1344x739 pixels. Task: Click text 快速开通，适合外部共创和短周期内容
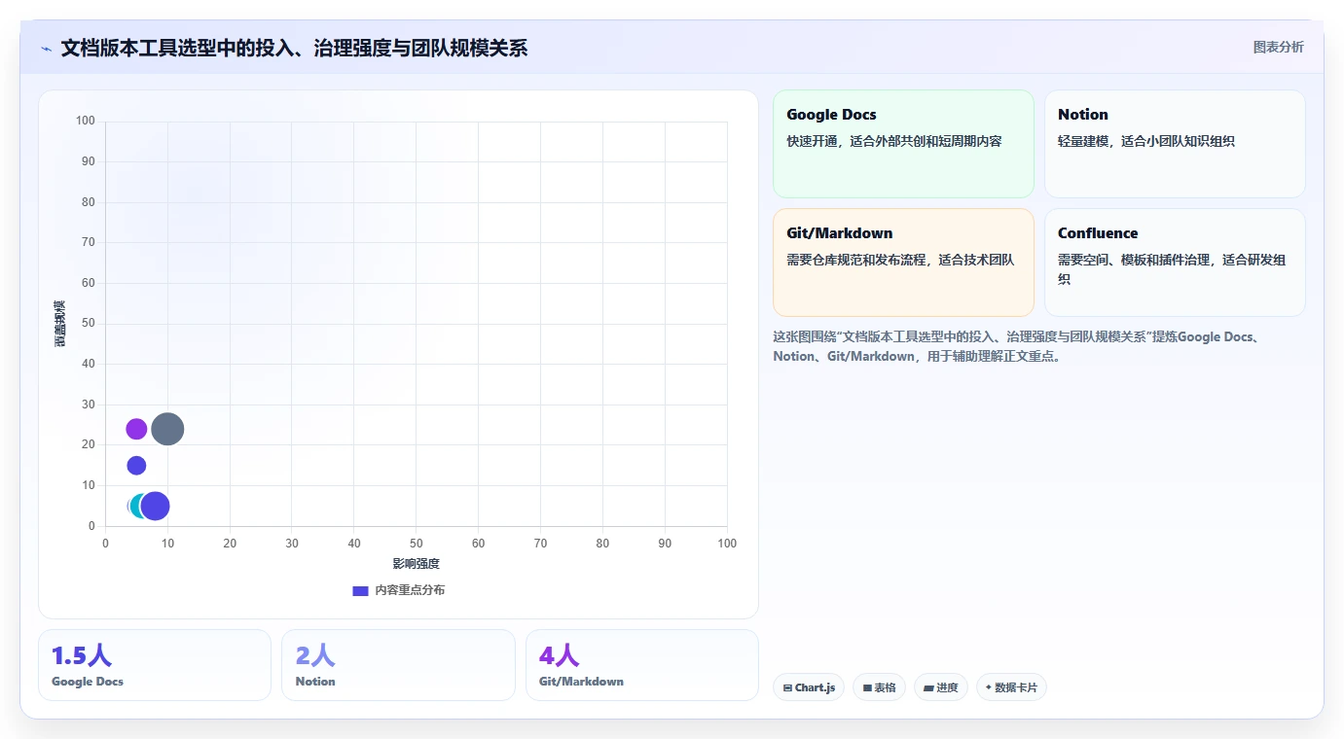click(x=893, y=141)
